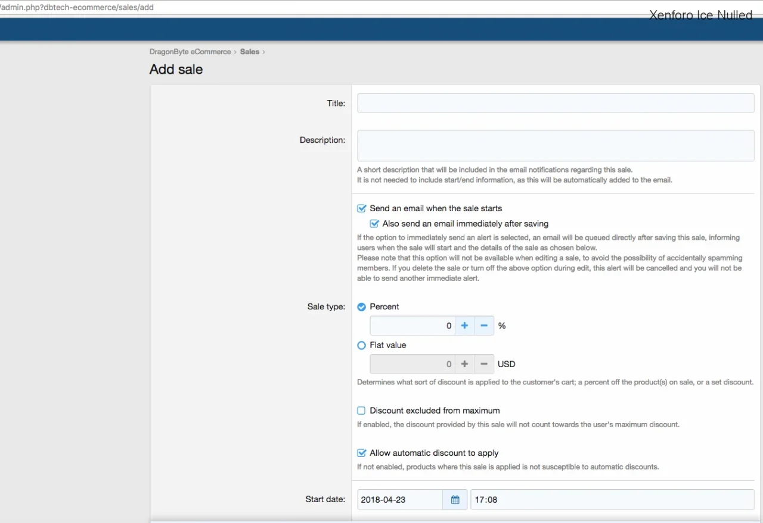
Task: Click the Start date calendar icon
Action: point(455,500)
